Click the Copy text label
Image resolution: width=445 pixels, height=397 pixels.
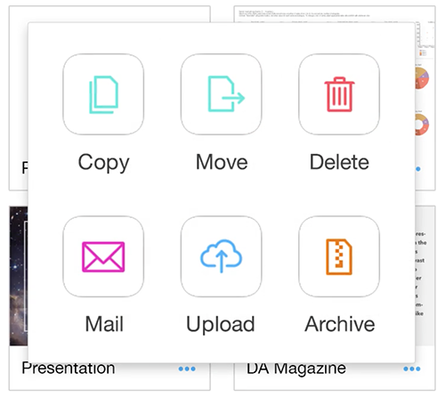click(x=103, y=163)
